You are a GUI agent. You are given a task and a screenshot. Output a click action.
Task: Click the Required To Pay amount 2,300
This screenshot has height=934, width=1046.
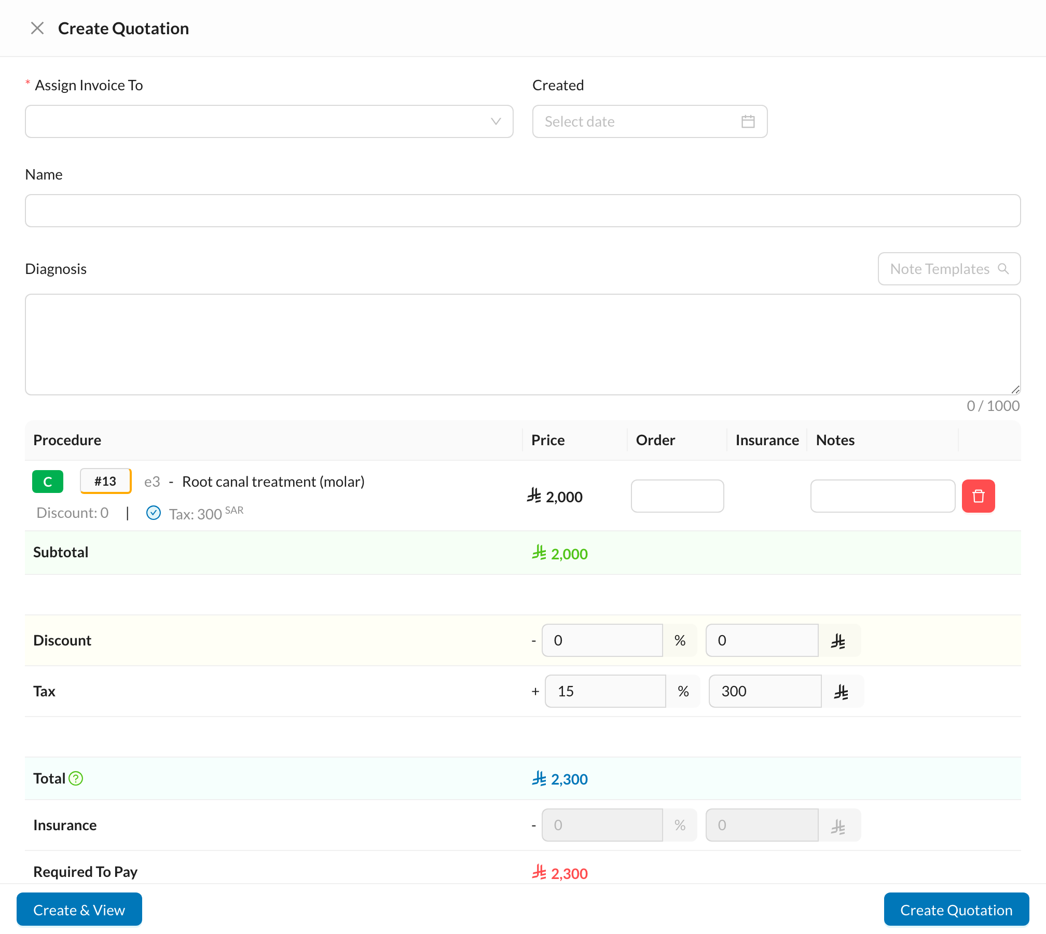click(559, 873)
